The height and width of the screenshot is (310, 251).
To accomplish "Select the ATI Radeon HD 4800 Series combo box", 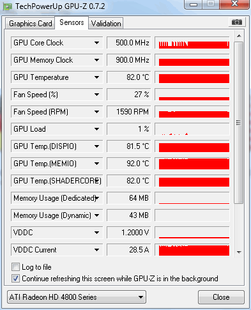I will tap(77, 297).
